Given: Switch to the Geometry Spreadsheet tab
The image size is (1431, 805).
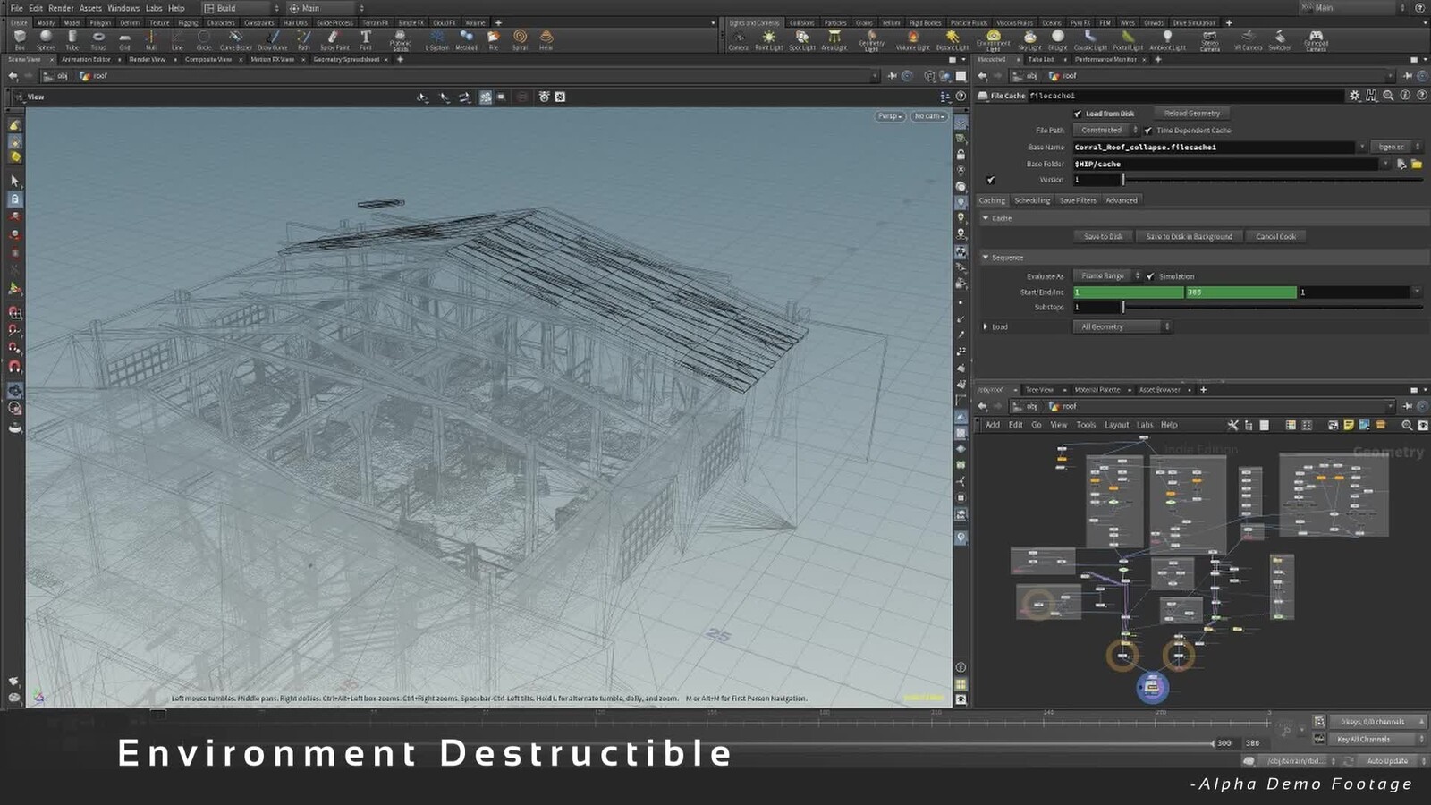Looking at the screenshot, I should tap(347, 60).
